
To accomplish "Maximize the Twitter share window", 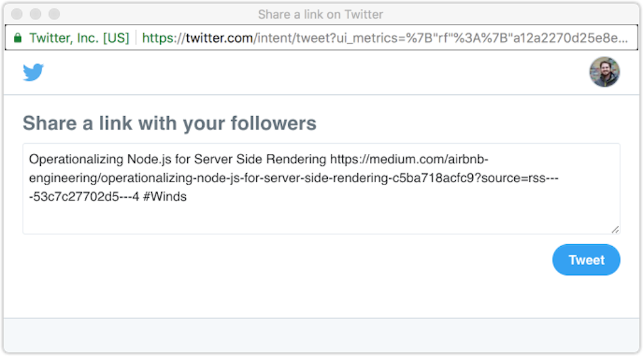I will [55, 14].
